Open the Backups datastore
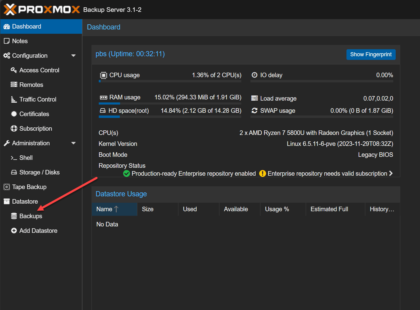Viewport: 420px width, 310px height. (41, 216)
